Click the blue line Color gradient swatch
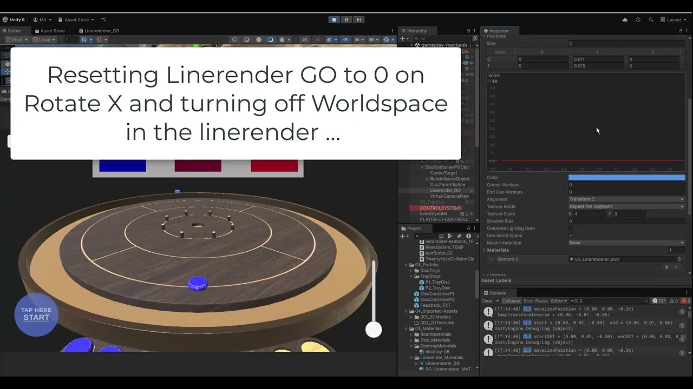 coord(626,177)
